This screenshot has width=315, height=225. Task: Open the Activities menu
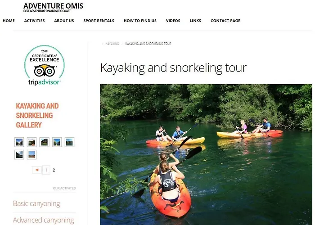34,21
